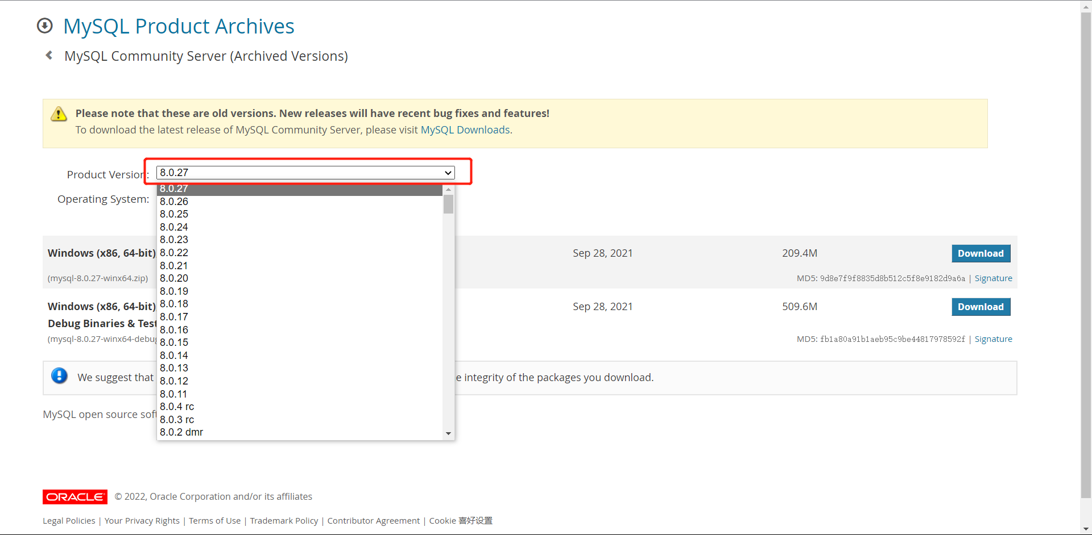
Task: Select version 8.0.17 in the list
Action: (300, 317)
